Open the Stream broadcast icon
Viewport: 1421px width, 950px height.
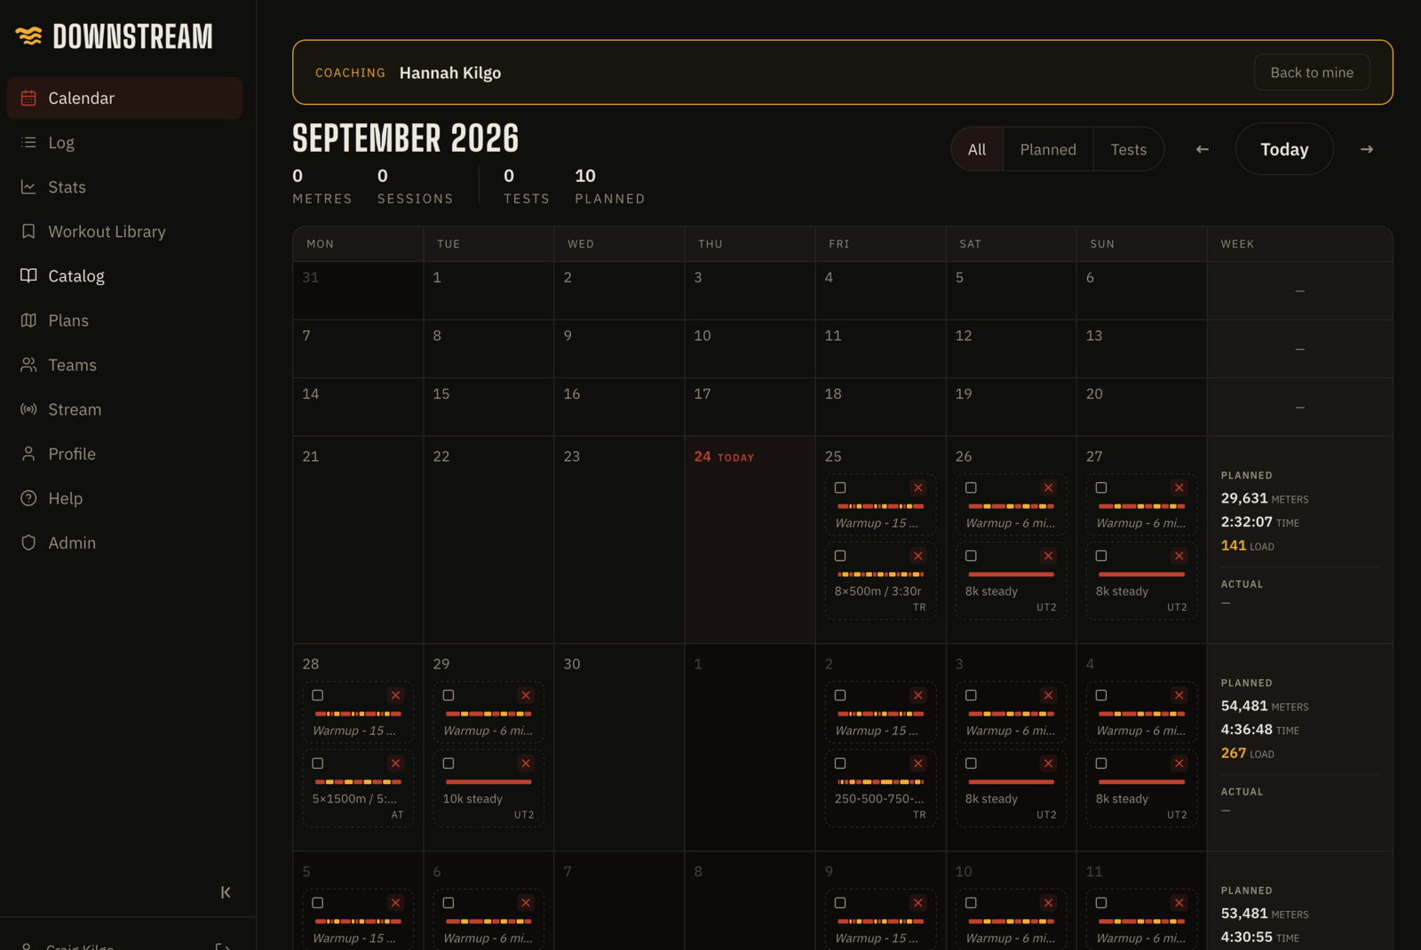click(28, 408)
